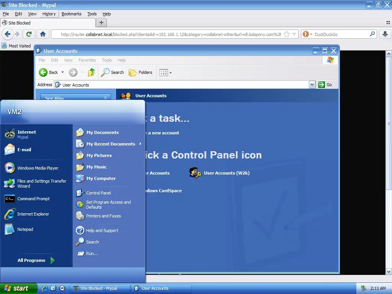Click the Back button in User Accounts window

pyautogui.click(x=49, y=72)
